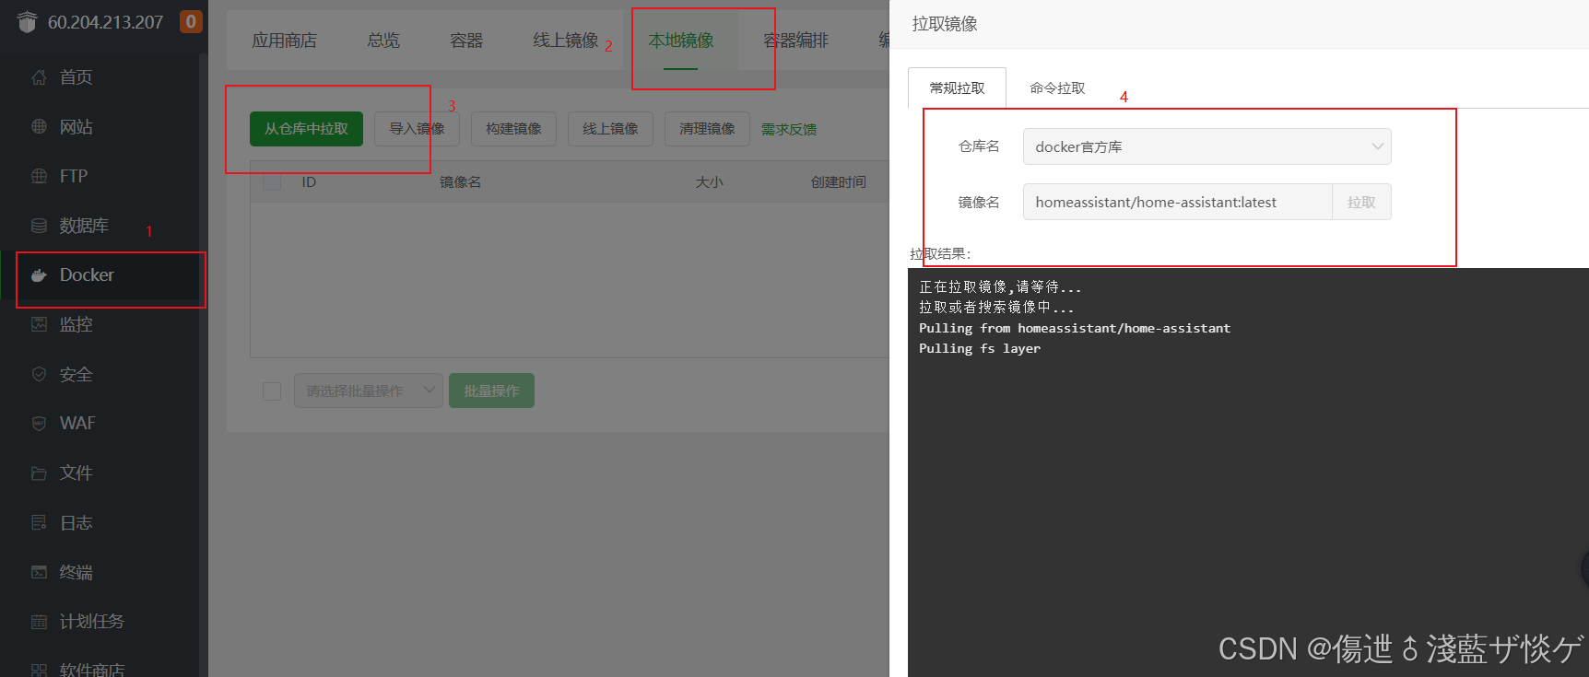
Task: Tick the checkbox beside batch operation dropdown
Action: [x=272, y=391]
